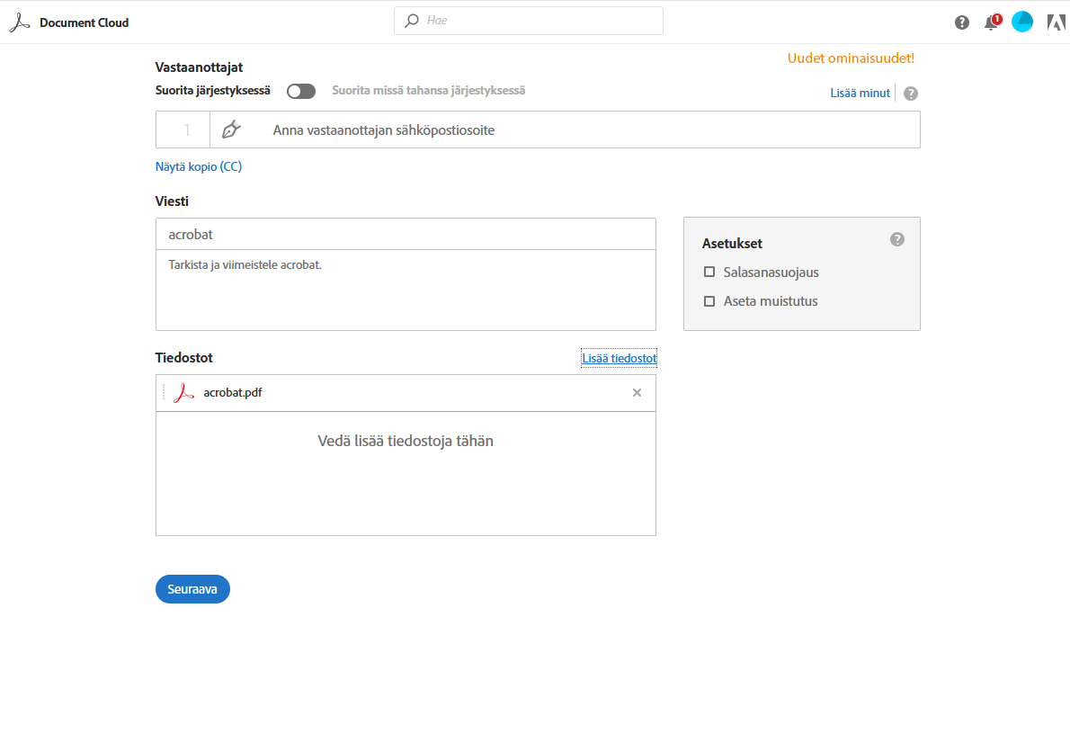Open the notifications bell icon

coord(991,22)
